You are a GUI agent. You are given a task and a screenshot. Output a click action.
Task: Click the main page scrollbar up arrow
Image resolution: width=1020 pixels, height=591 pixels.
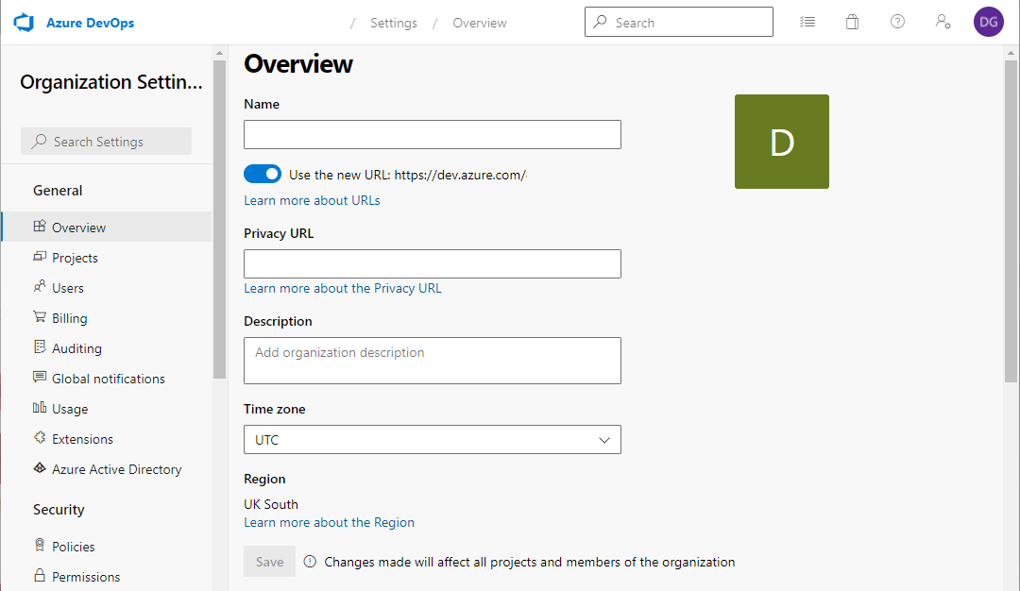tap(1011, 53)
